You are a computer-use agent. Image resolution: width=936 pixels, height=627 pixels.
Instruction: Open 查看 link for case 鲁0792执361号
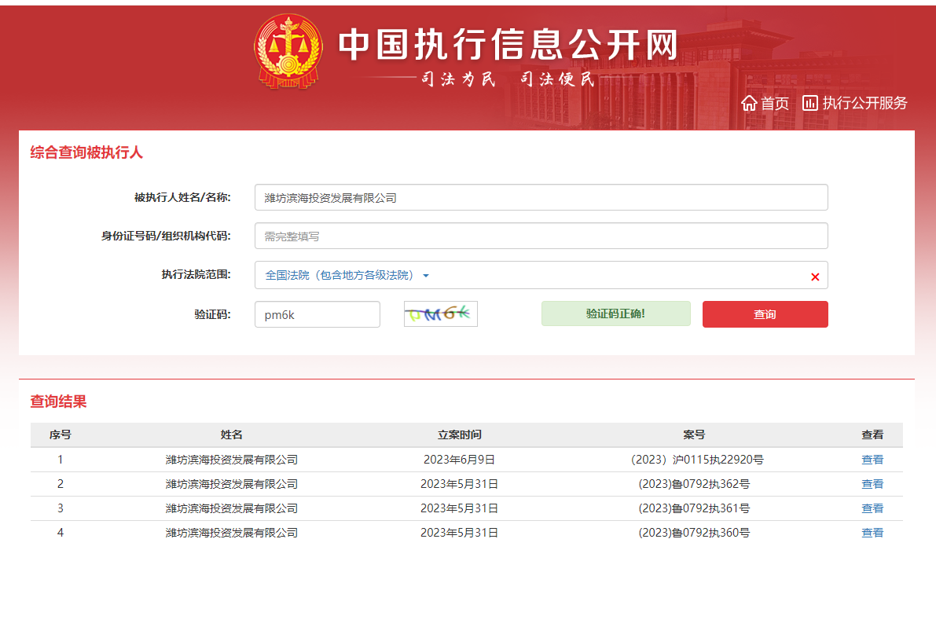click(872, 508)
